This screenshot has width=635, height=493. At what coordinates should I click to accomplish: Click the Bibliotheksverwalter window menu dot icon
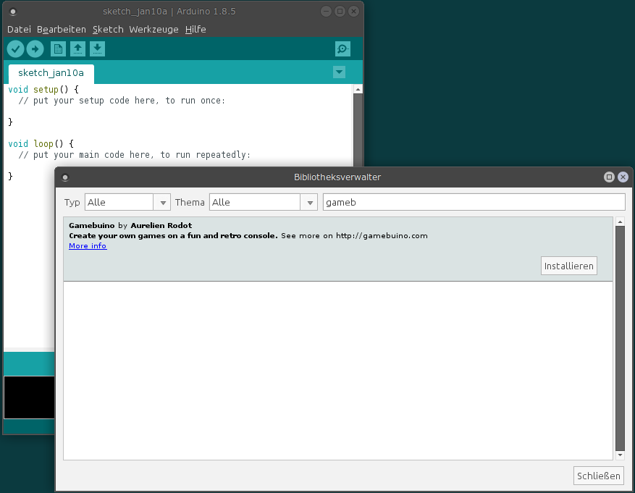65,177
